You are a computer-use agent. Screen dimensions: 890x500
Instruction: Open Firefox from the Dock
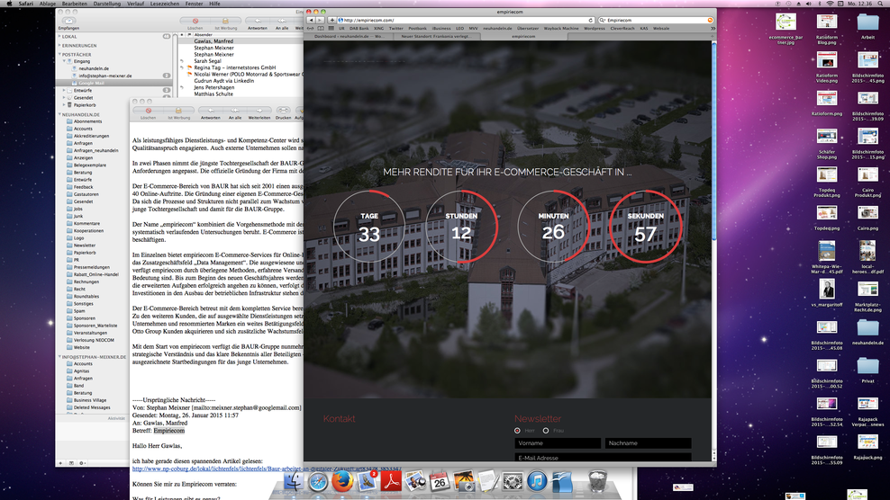pyautogui.click(x=342, y=481)
